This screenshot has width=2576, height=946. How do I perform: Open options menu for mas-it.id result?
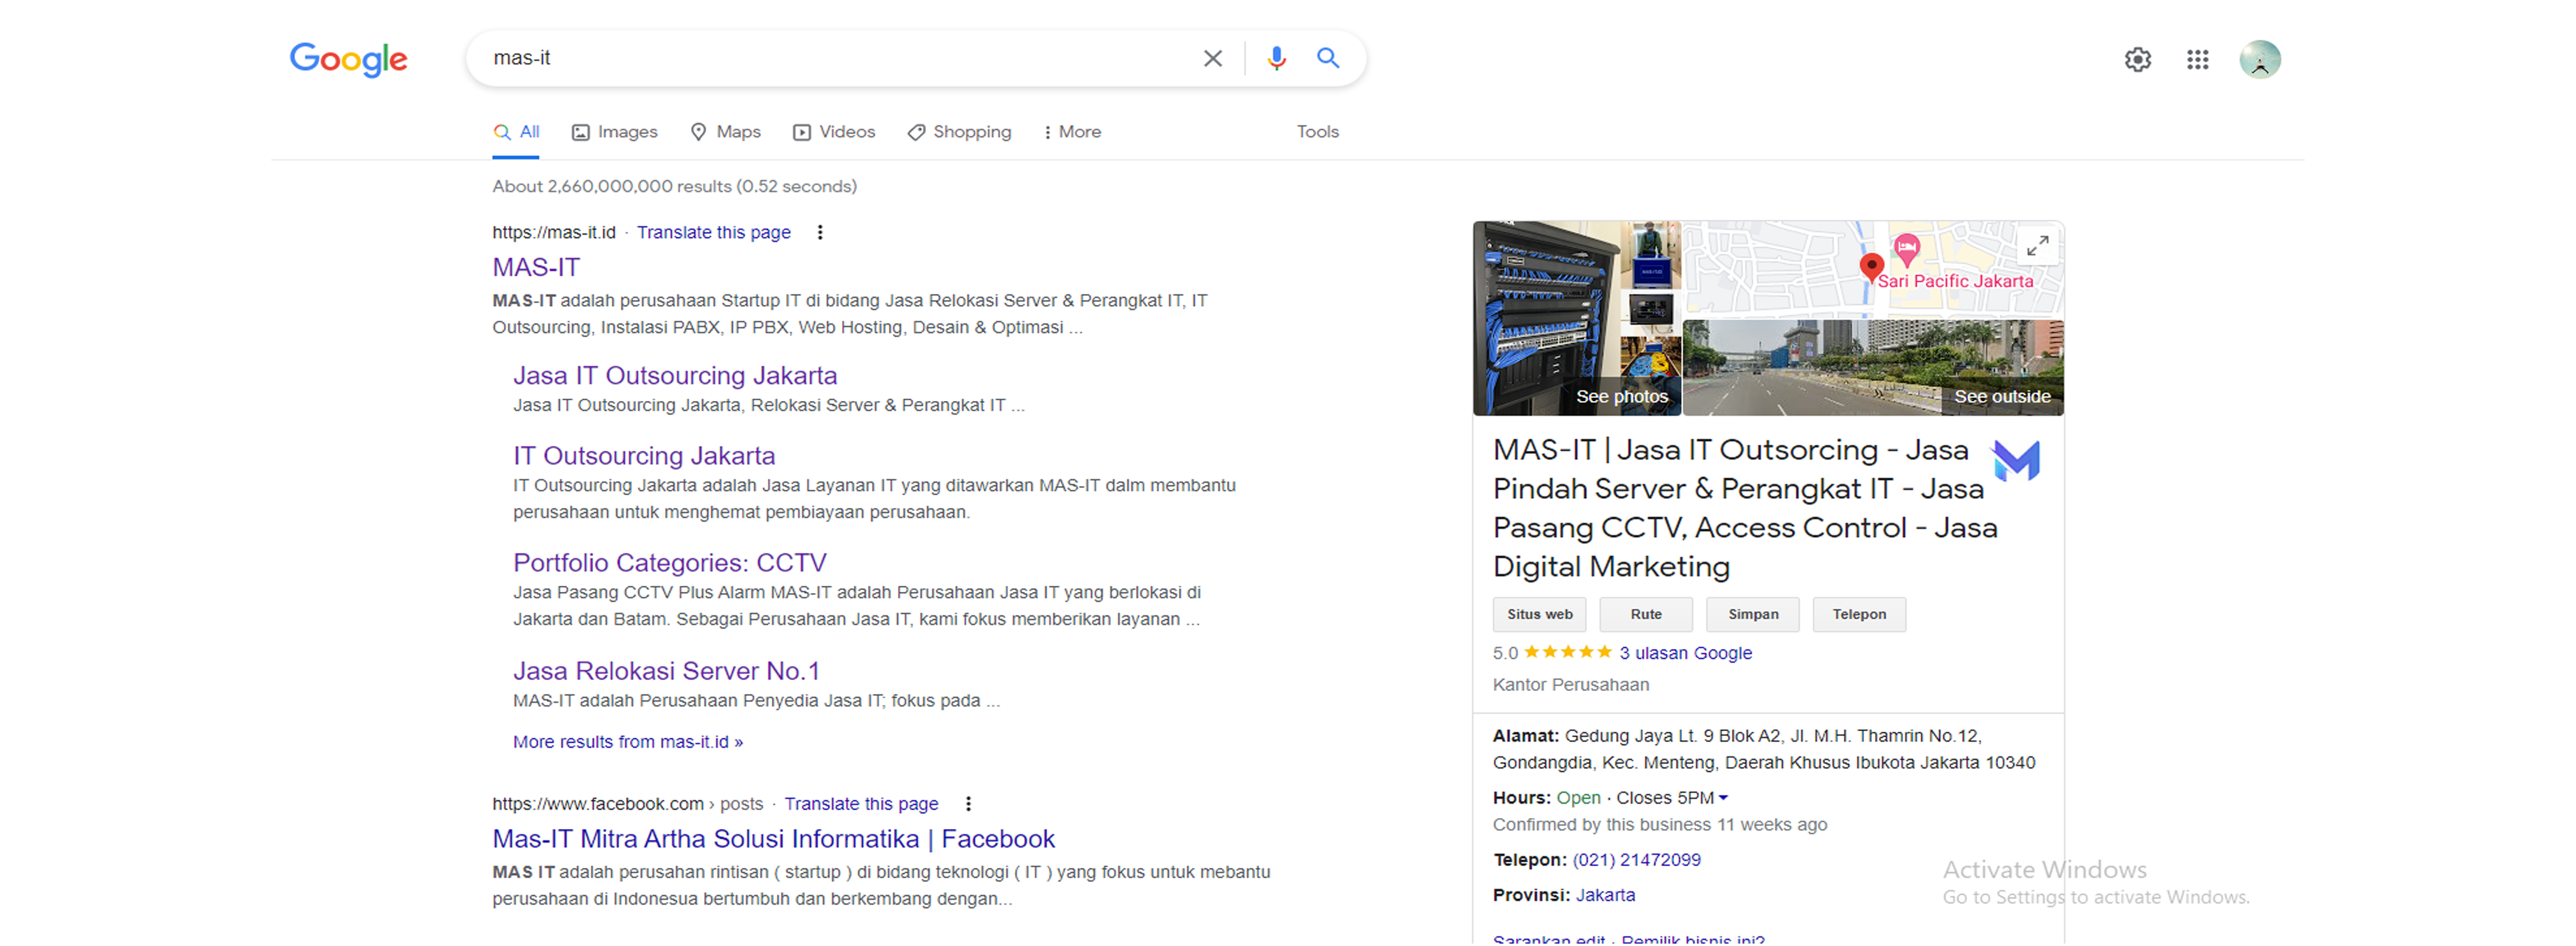pyautogui.click(x=820, y=233)
